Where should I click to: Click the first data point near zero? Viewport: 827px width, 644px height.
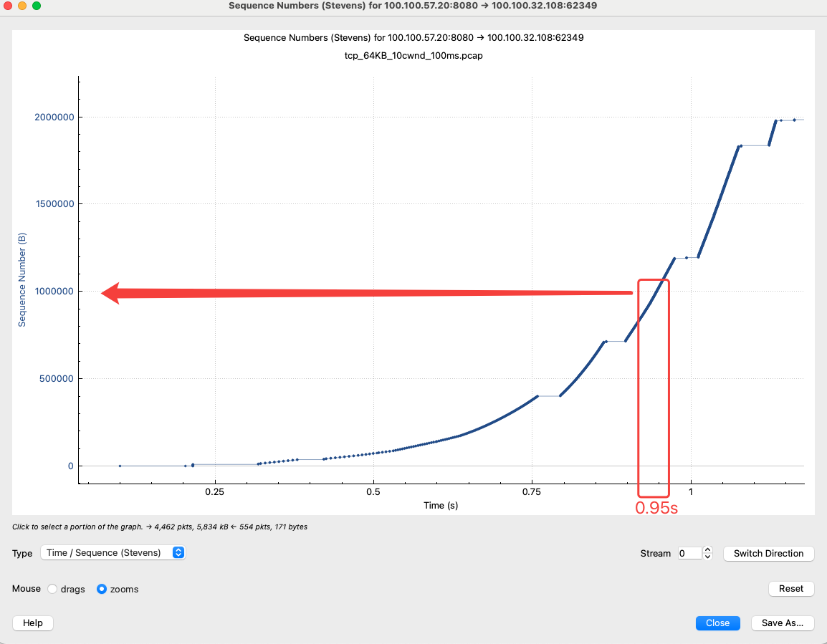(120, 466)
